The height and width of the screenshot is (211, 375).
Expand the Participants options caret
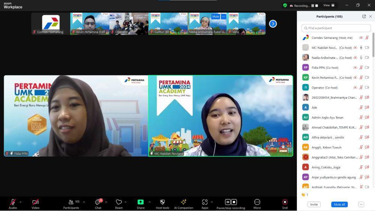pos(84,202)
